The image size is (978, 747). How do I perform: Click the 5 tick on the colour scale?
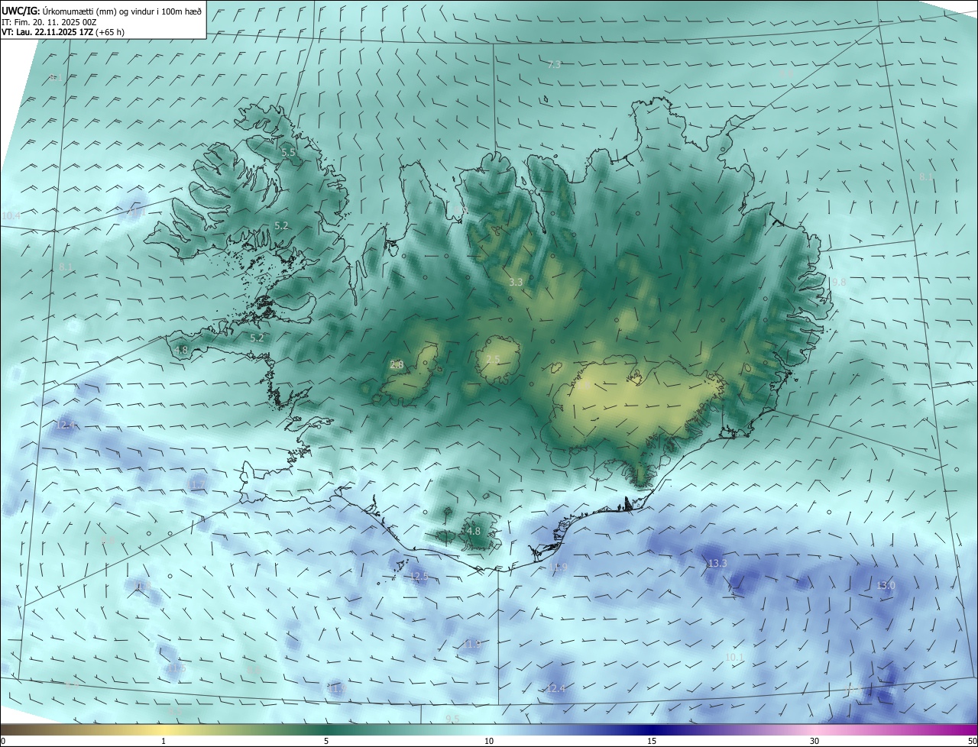coord(326,741)
